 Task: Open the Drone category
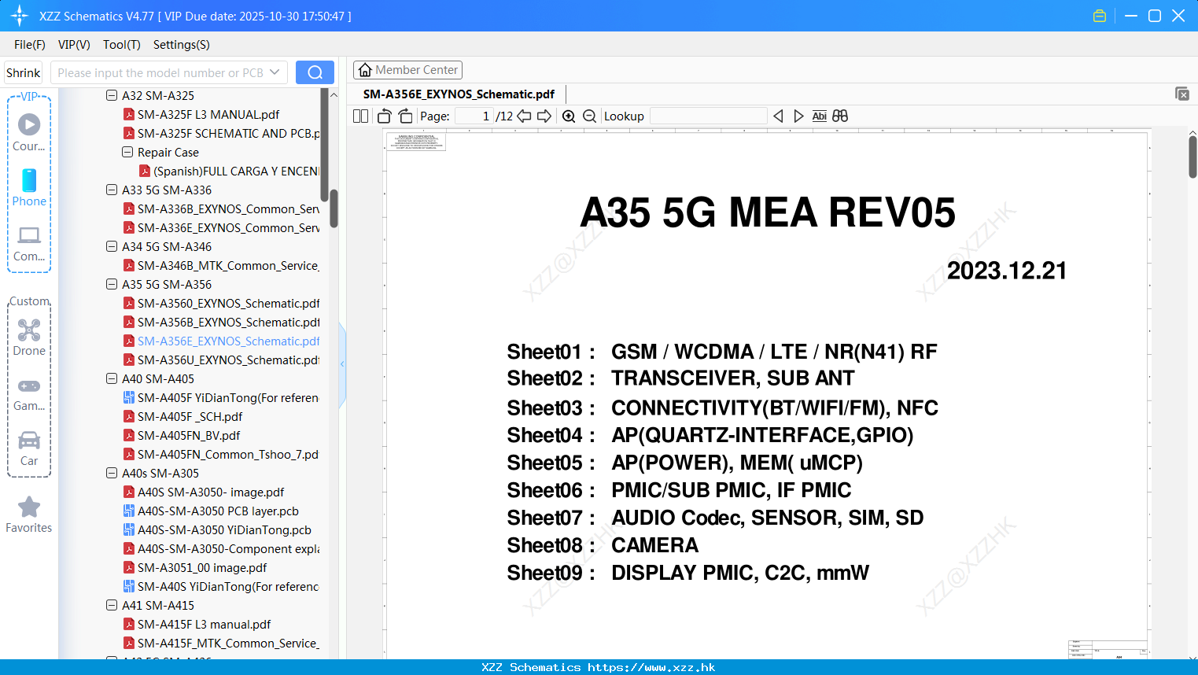(x=29, y=337)
